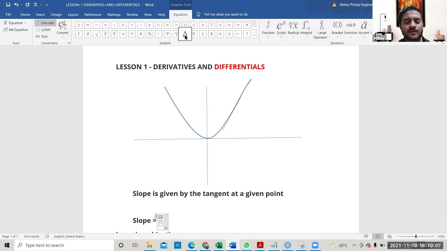Open the Integral structures dropdown
The height and width of the screenshot is (251, 447).
pos(306,30)
